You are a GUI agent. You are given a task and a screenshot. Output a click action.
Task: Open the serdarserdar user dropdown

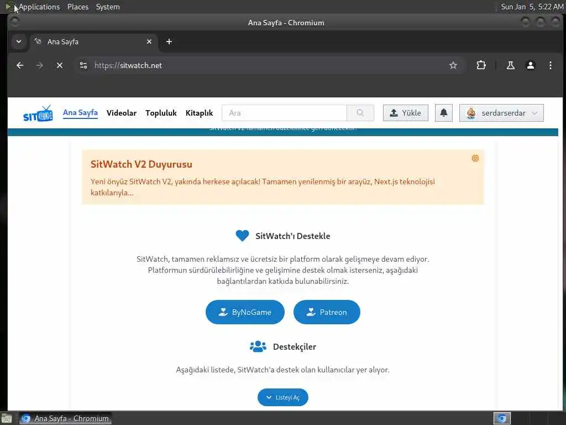click(501, 113)
